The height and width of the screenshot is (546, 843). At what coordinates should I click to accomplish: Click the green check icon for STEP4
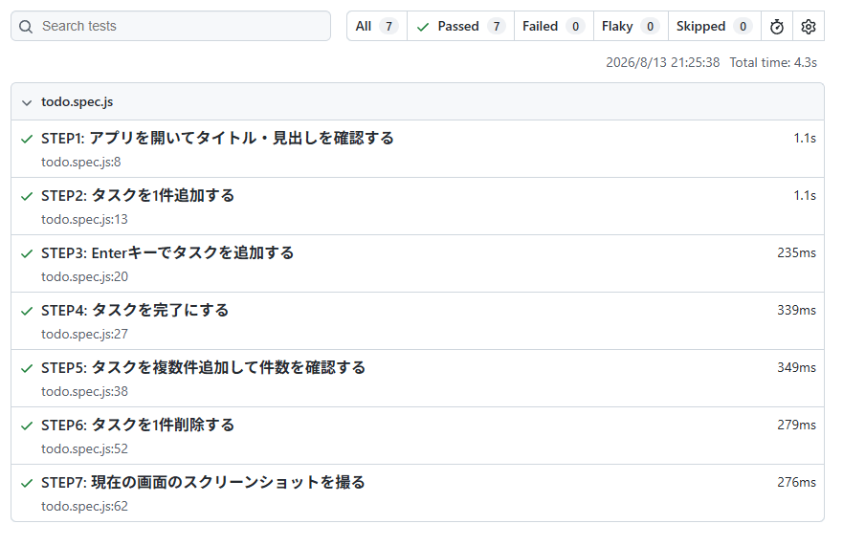[27, 311]
